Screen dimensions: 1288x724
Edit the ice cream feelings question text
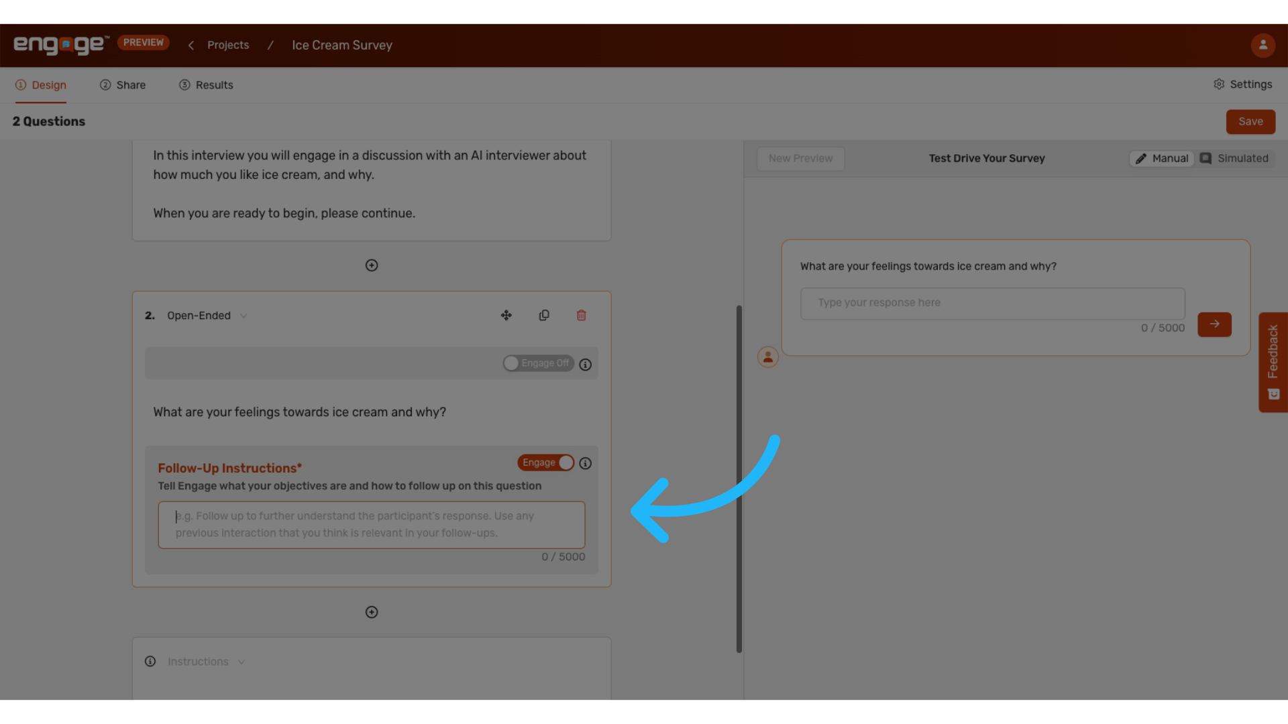[299, 412]
